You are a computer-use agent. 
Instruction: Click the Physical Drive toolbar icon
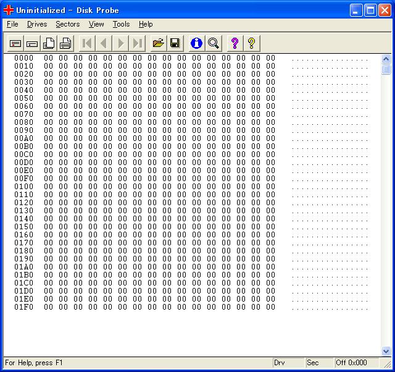click(32, 43)
